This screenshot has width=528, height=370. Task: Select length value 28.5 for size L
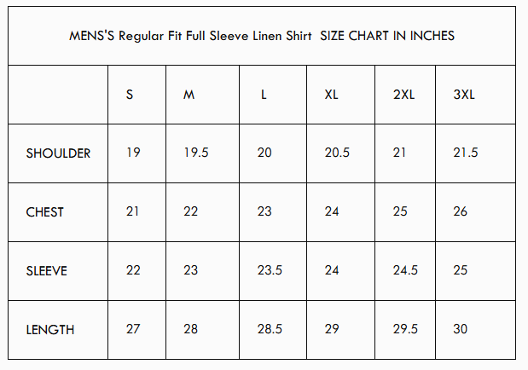coord(269,330)
